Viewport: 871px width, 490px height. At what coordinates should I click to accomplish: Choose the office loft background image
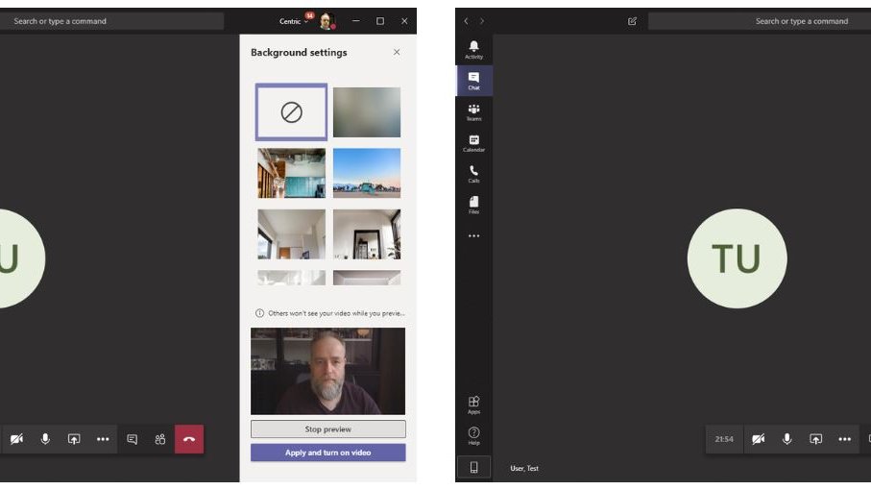[x=292, y=173]
